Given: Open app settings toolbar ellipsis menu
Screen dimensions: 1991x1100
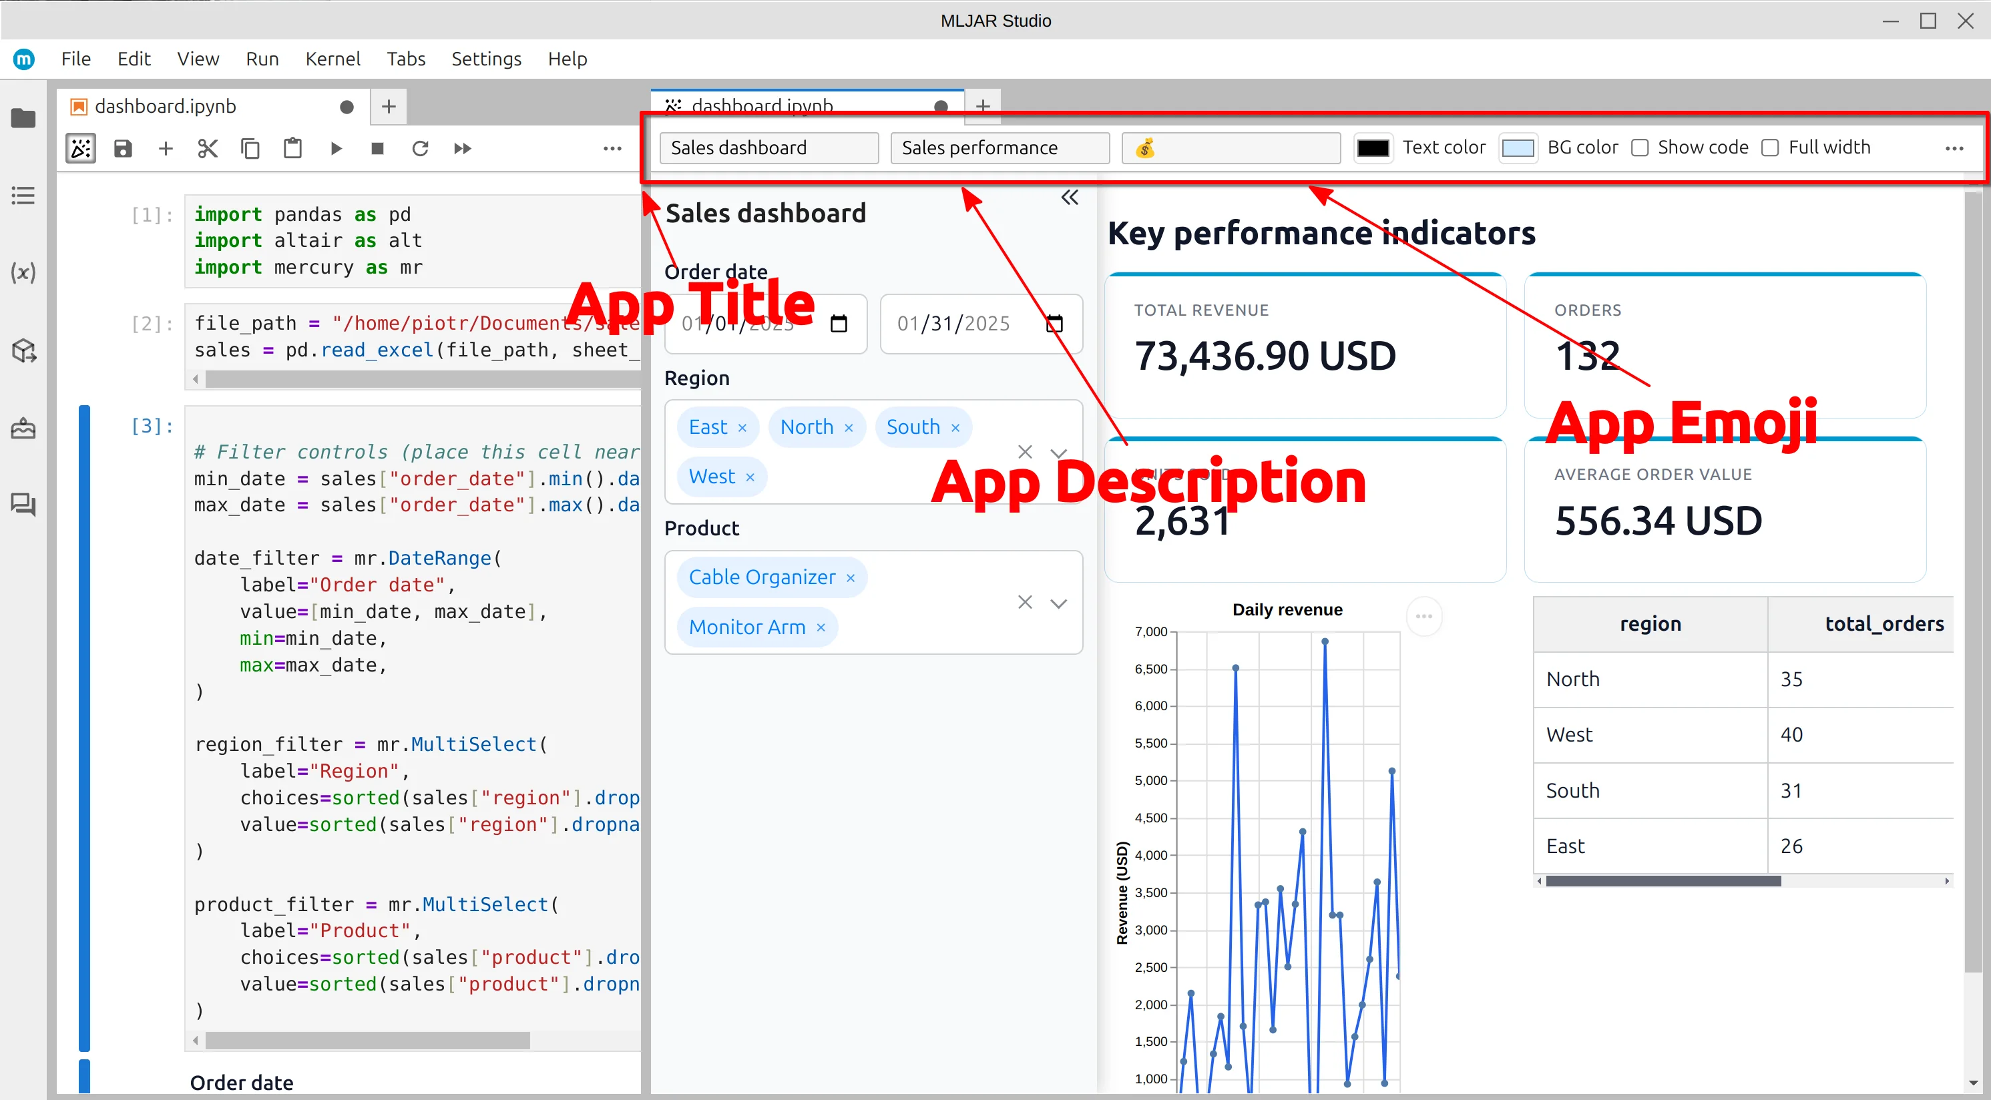Looking at the screenshot, I should click(1954, 148).
